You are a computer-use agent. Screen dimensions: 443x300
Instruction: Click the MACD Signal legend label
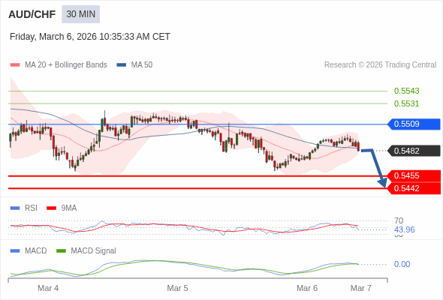tap(94, 251)
